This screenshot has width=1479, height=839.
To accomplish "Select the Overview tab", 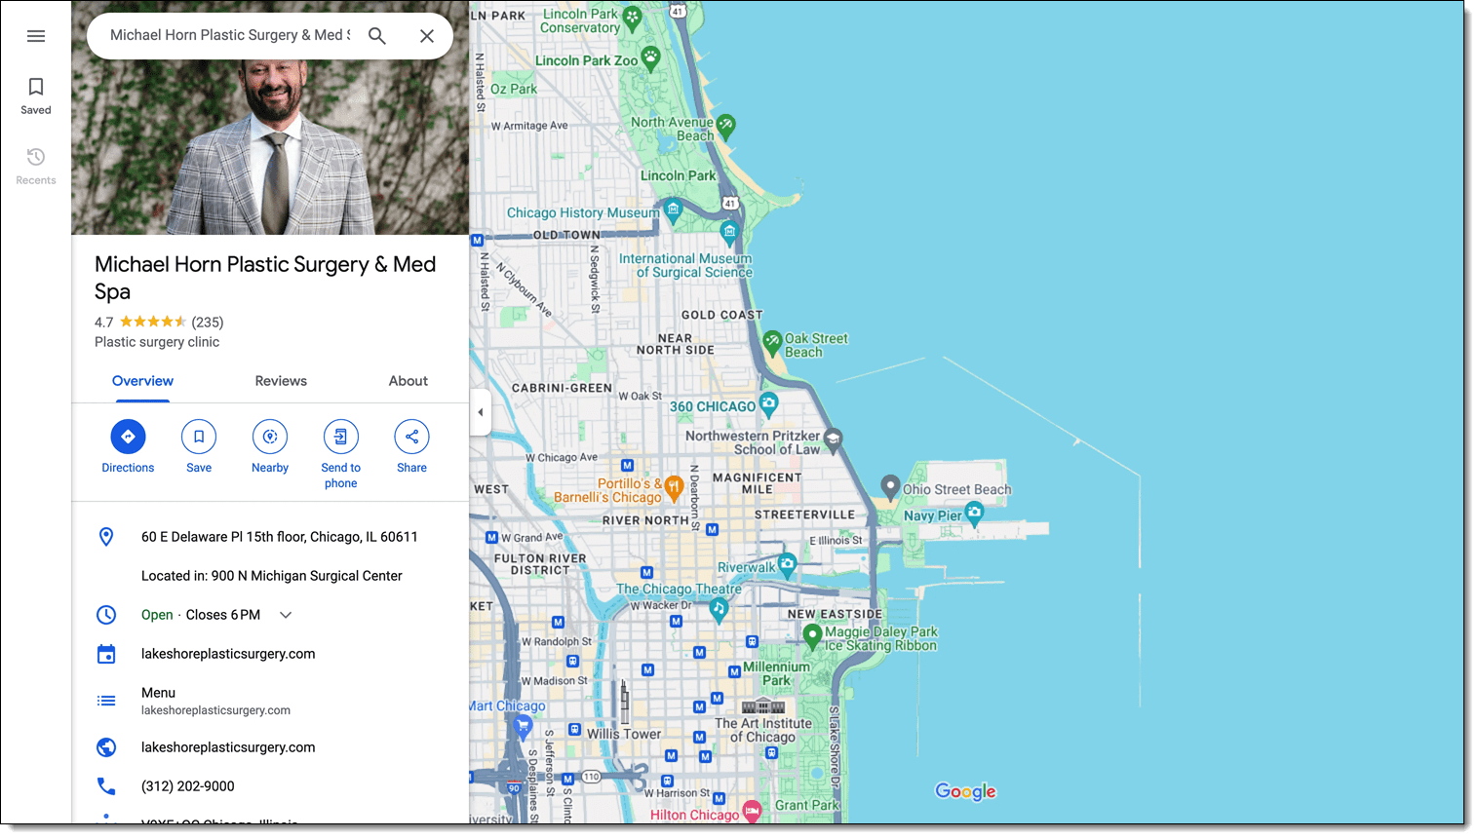I will (x=142, y=381).
